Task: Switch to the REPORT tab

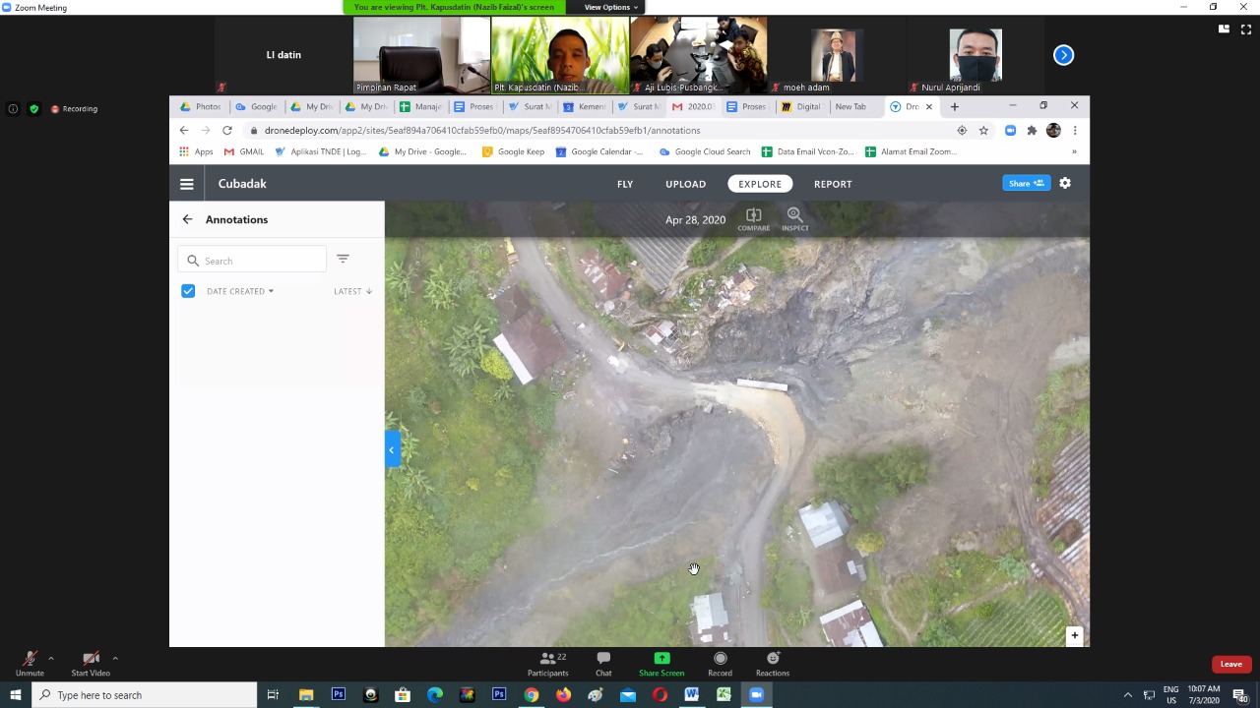Action: (x=833, y=184)
